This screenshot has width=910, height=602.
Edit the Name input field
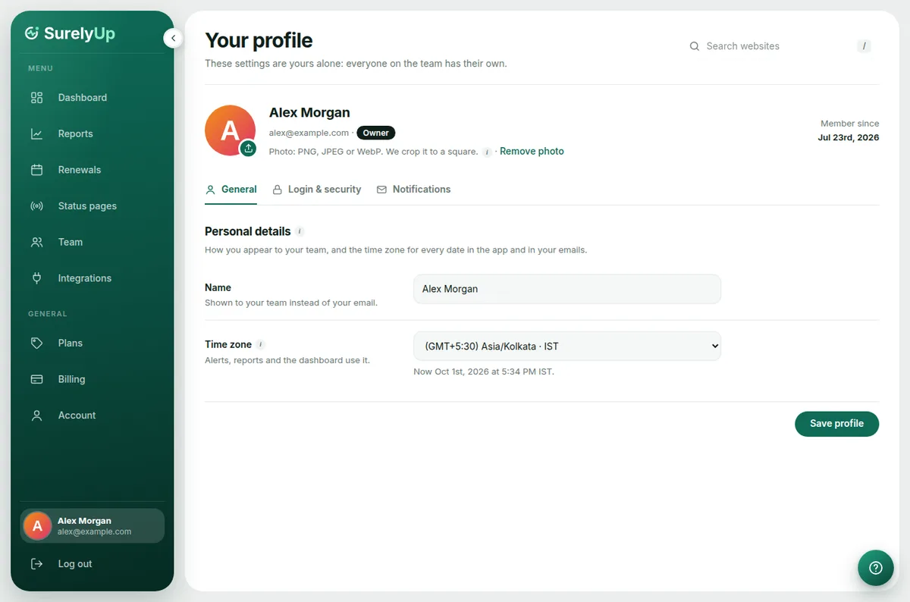pos(567,289)
